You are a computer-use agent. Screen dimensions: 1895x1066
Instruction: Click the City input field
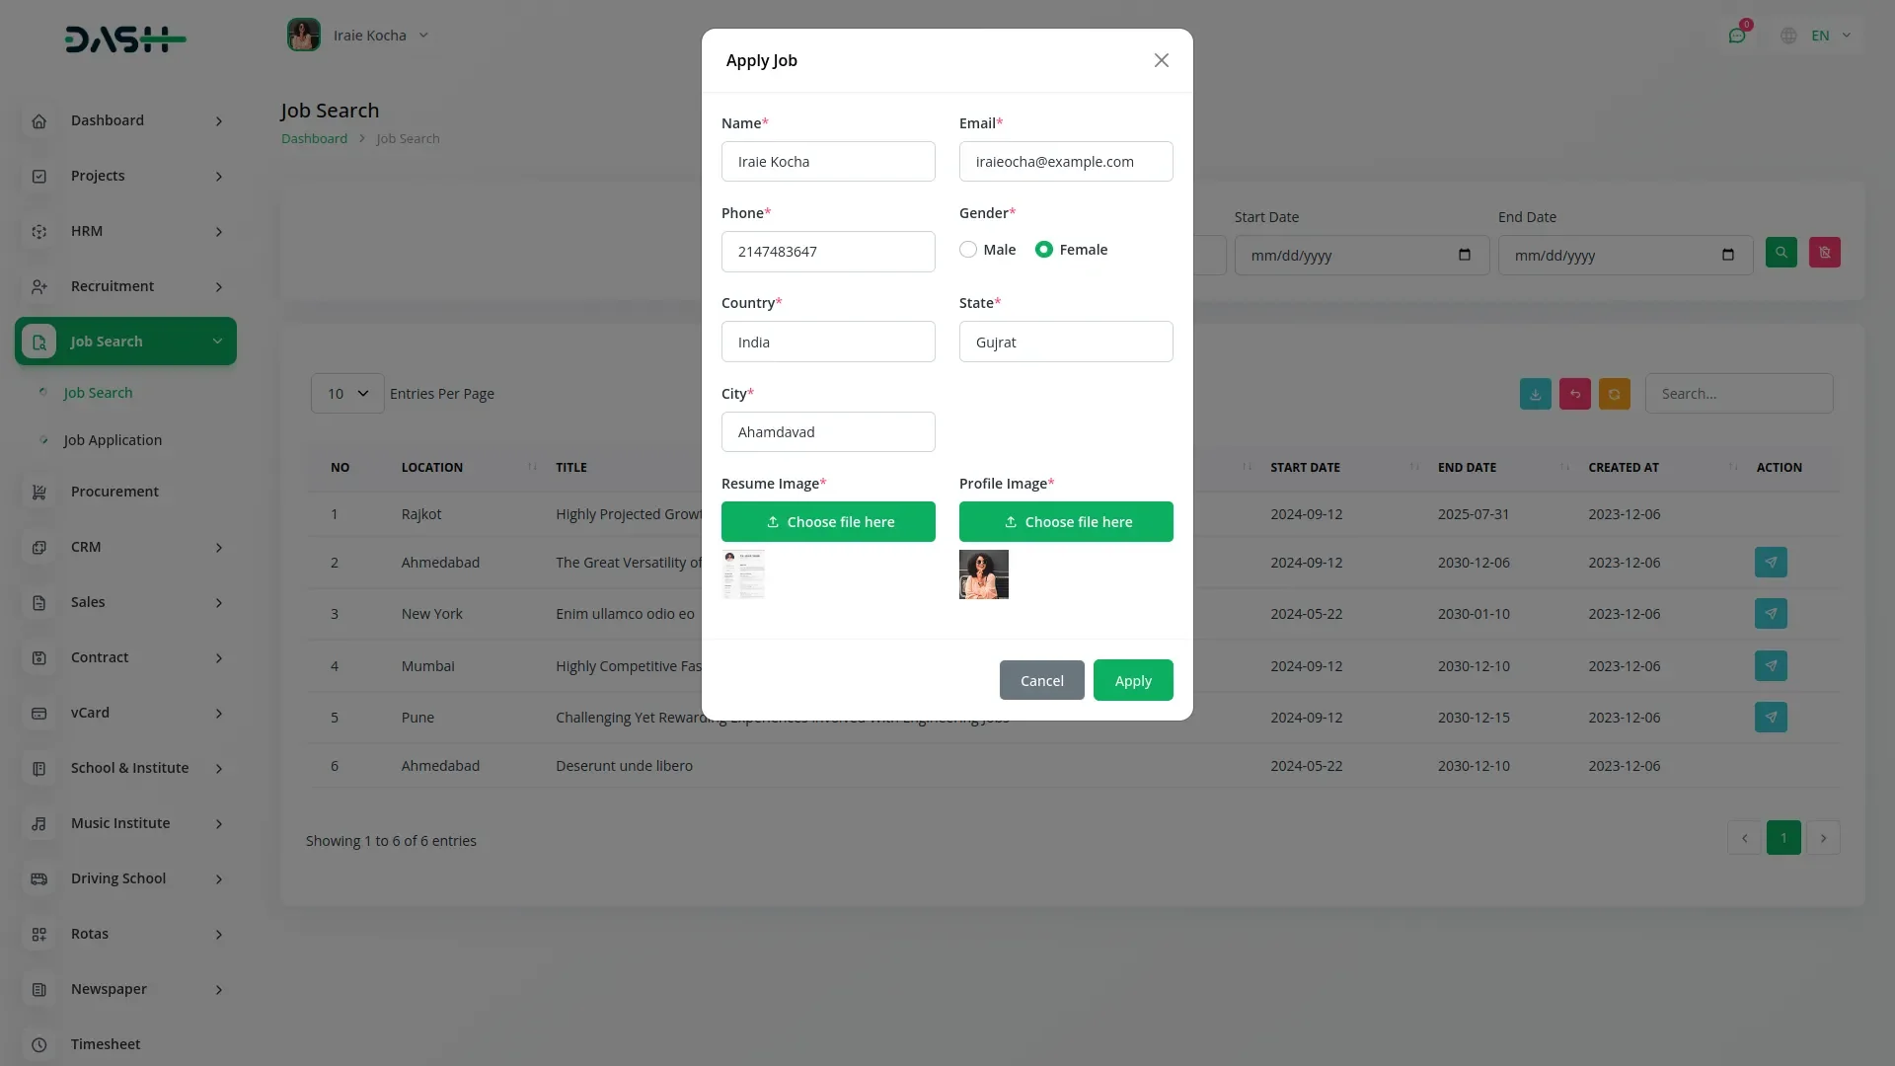[827, 432]
